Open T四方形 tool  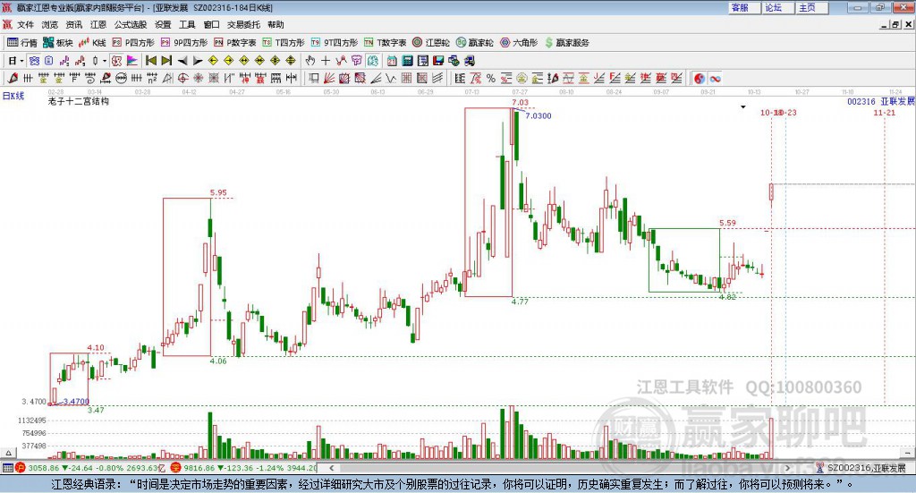tap(284, 43)
